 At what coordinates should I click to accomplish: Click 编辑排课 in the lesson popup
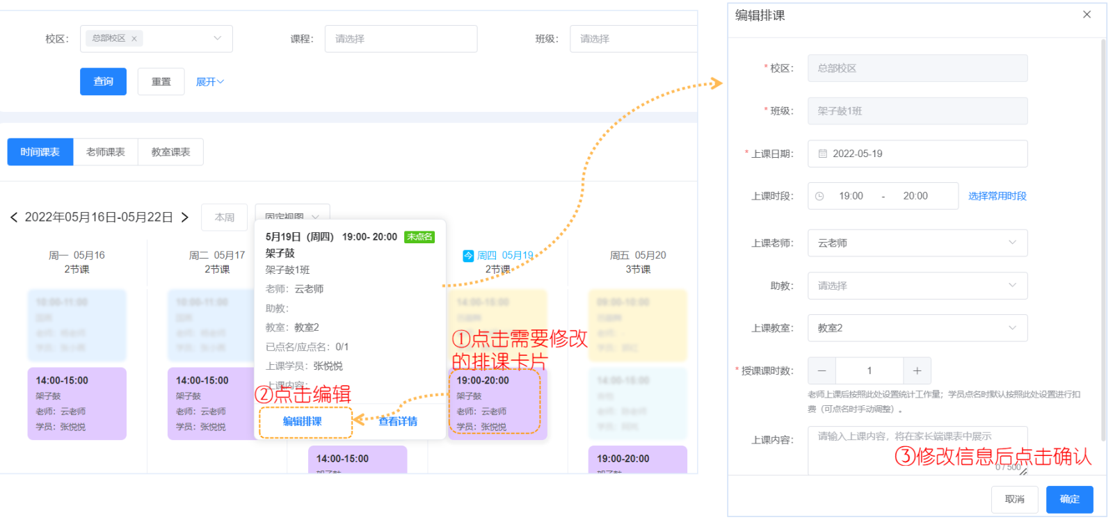(303, 421)
